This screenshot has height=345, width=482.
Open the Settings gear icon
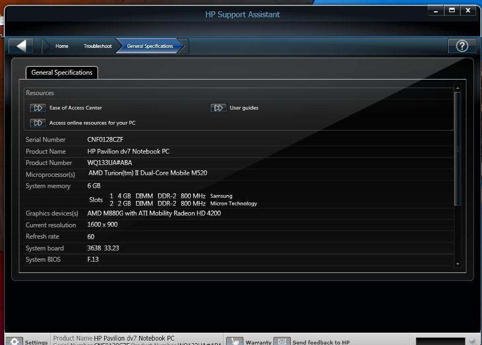[x=14, y=342]
